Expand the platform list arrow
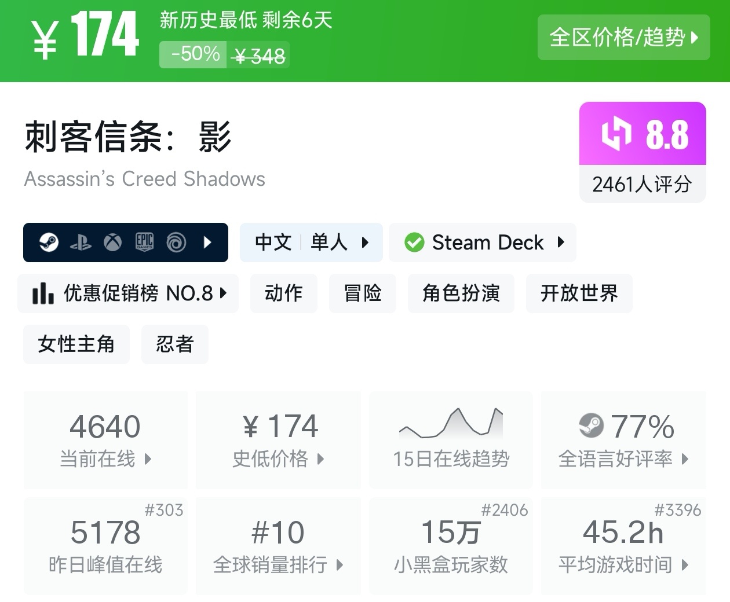The height and width of the screenshot is (602, 730). point(208,243)
